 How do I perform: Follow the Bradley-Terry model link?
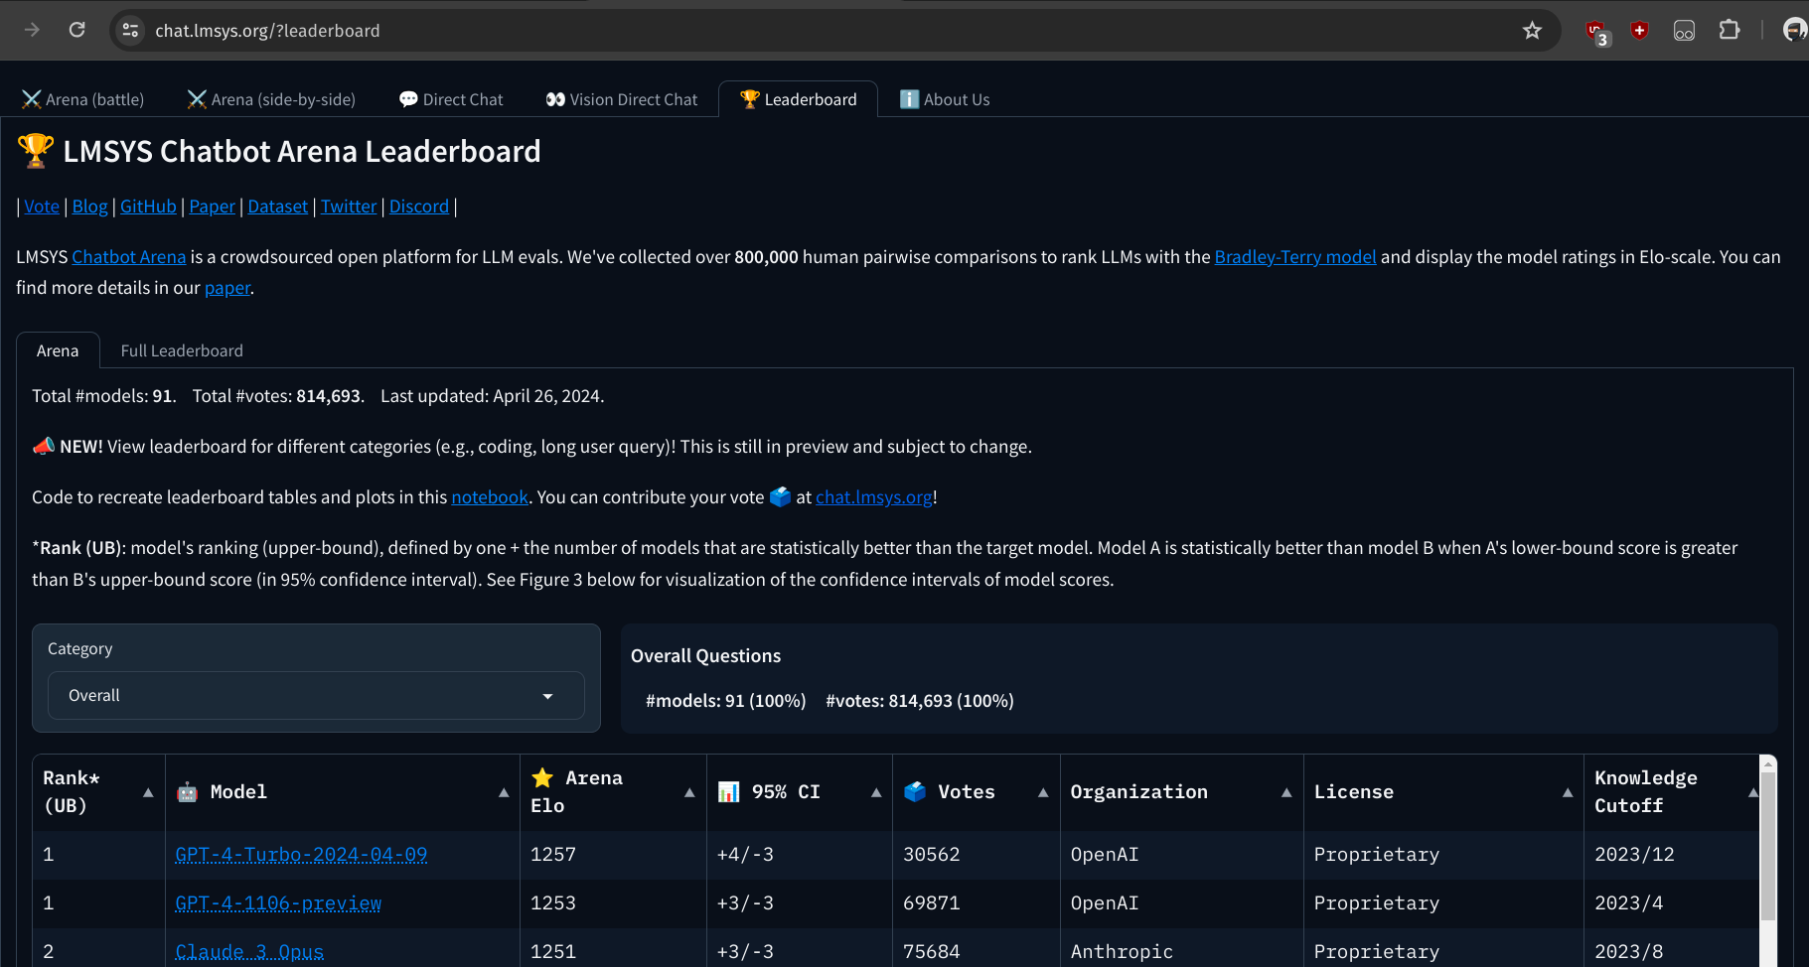(x=1295, y=257)
